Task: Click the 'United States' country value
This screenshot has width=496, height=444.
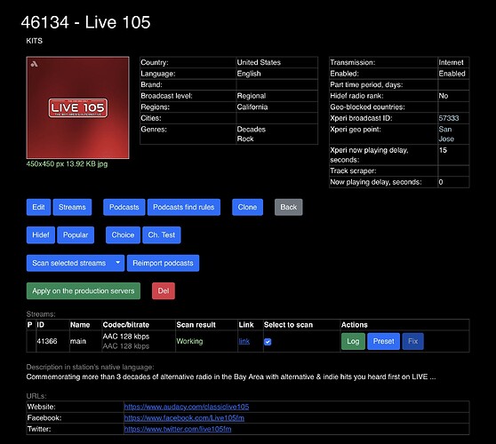Action: pos(259,62)
